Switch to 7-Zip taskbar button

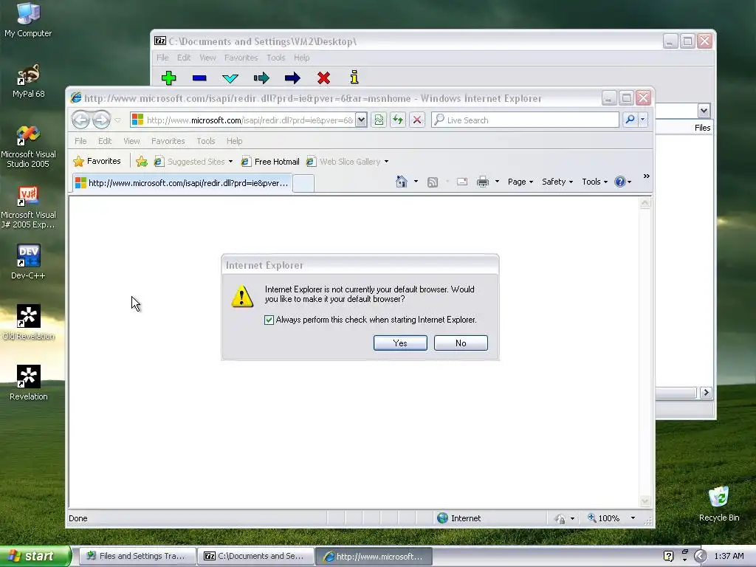pos(255,556)
